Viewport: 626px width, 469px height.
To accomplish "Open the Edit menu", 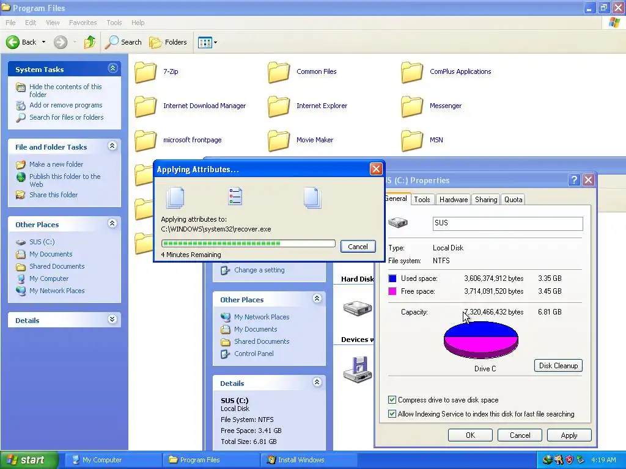I will (31, 23).
